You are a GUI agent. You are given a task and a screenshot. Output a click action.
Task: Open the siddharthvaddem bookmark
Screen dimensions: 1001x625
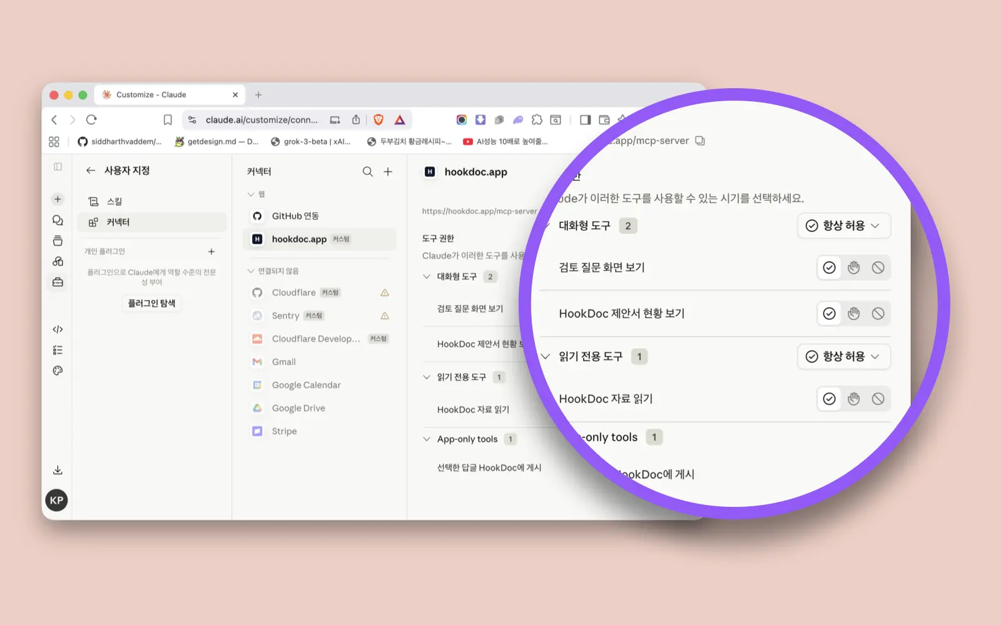(x=119, y=142)
